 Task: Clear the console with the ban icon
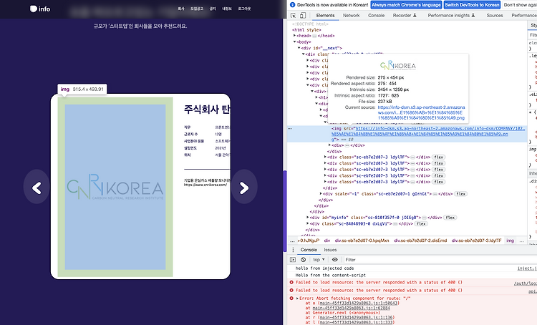tap(303, 260)
